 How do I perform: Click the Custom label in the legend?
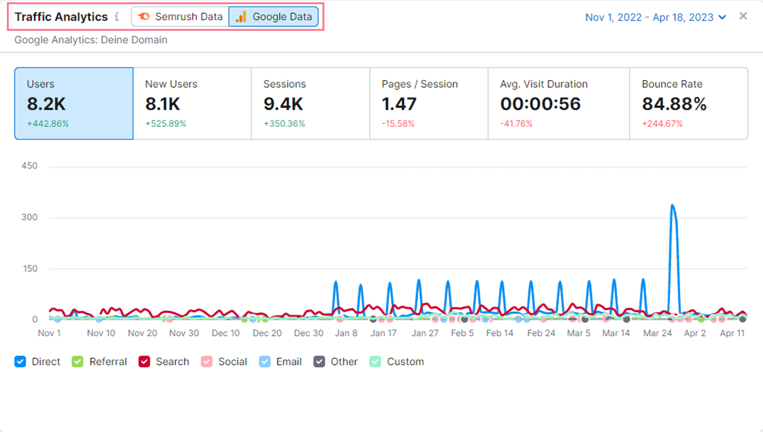tap(405, 362)
